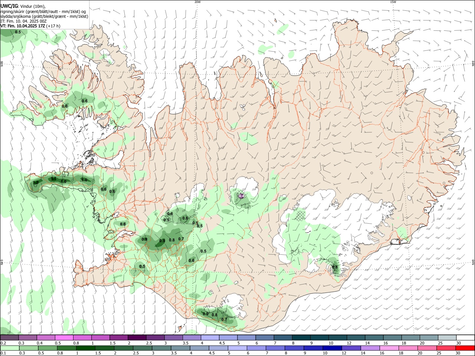475x356 pixels.
Task: Choose the light lavender swatch between 4 and 4.5, purple row
Action: point(209,337)
